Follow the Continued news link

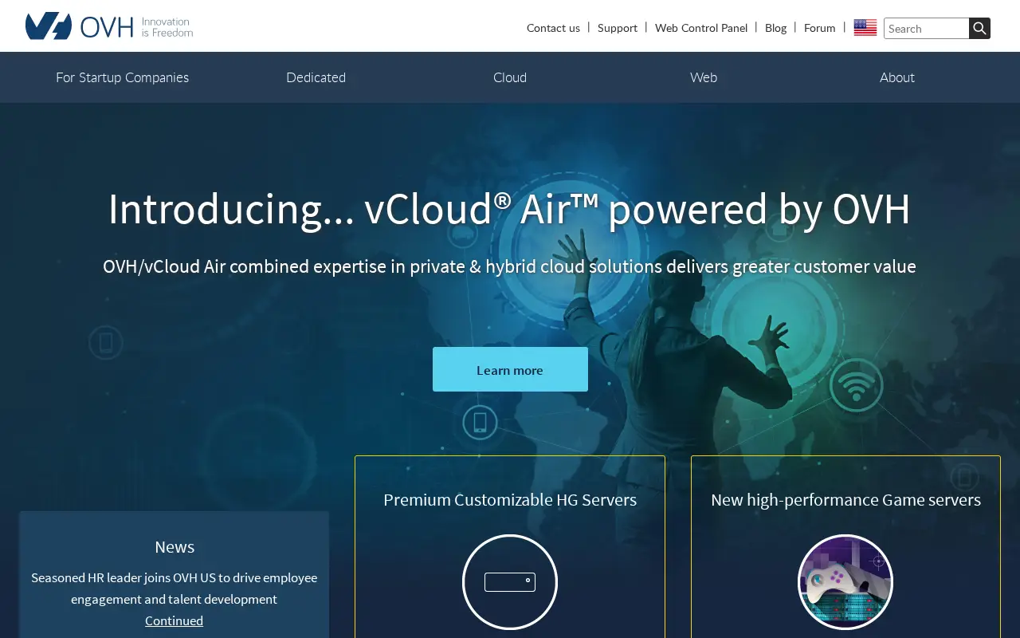(174, 620)
